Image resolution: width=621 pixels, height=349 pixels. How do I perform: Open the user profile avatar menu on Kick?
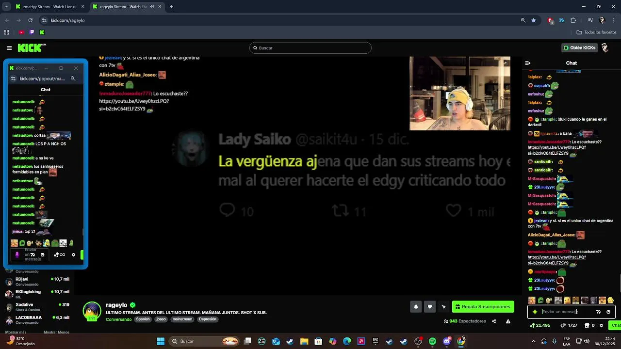tap(605, 48)
